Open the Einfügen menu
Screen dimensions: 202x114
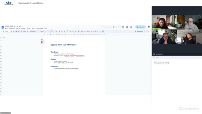23,28
